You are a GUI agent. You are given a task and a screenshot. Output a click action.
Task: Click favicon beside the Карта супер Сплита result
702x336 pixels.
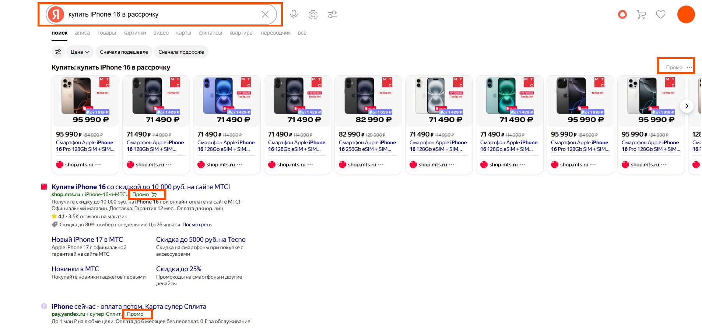tap(44, 306)
